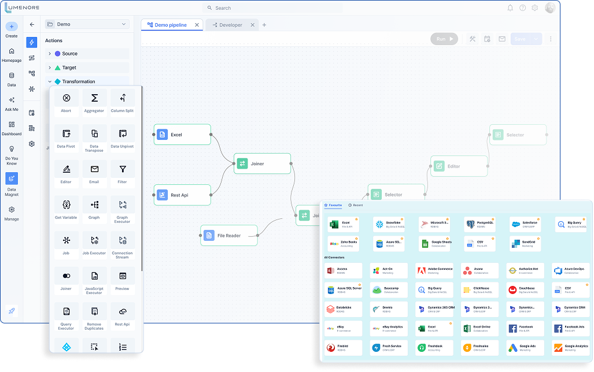Open the Adobe Commerce connector card
Image resolution: width=594 pixels, height=372 pixels.
point(434,270)
